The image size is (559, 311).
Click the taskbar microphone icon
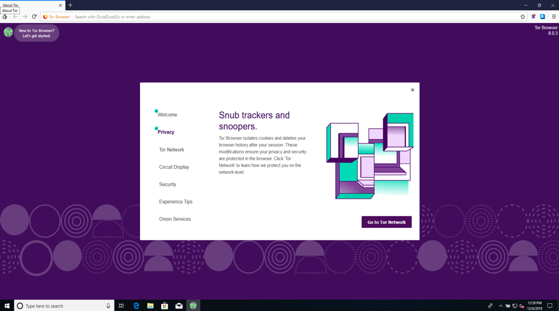coord(108,306)
